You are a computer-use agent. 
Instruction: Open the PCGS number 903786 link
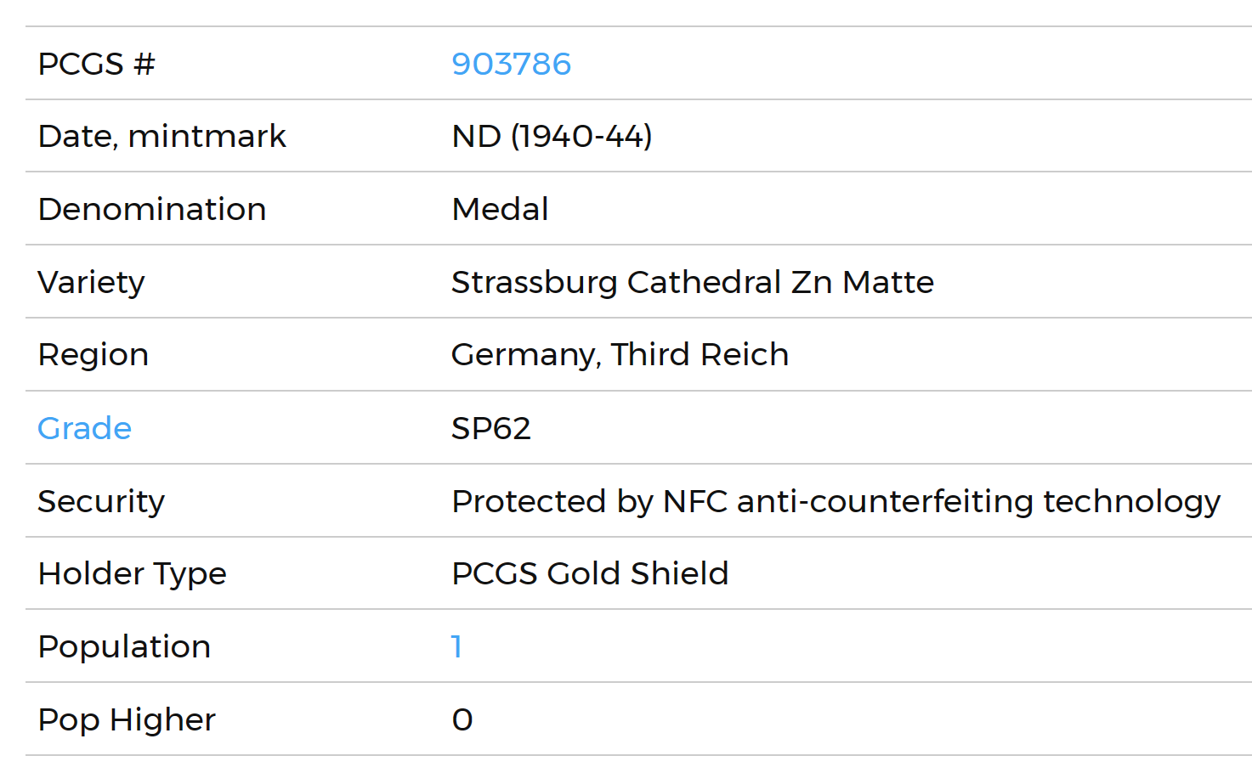pos(511,64)
